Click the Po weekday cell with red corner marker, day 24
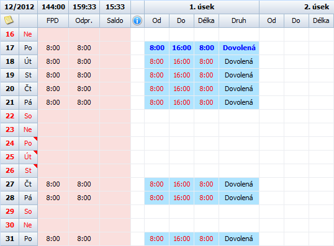Image resolution: width=334 pixels, height=246 pixels. point(28,143)
